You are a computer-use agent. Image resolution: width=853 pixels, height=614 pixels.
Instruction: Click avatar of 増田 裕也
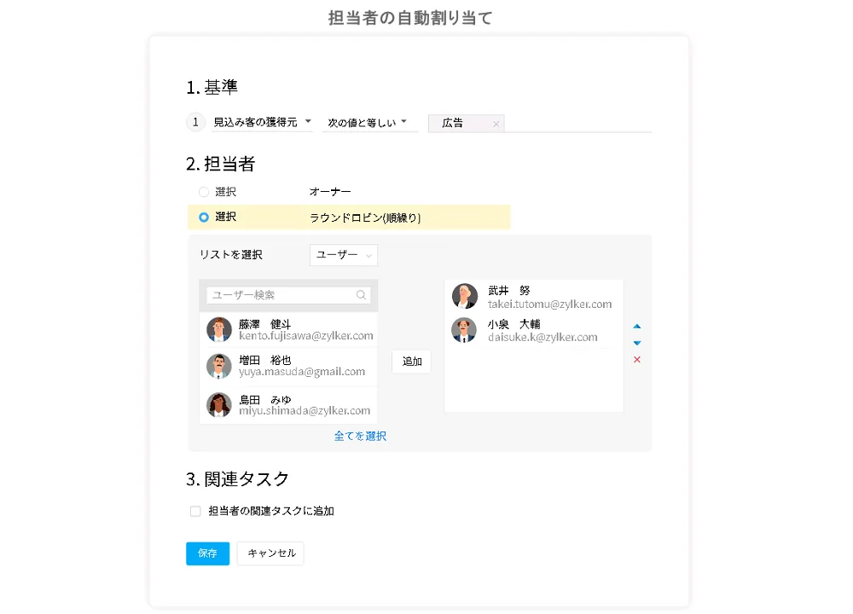219,366
